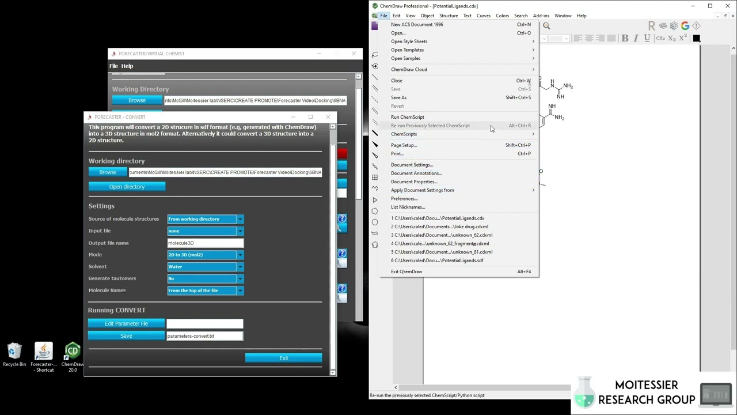Click the Open directory button

tap(127, 187)
